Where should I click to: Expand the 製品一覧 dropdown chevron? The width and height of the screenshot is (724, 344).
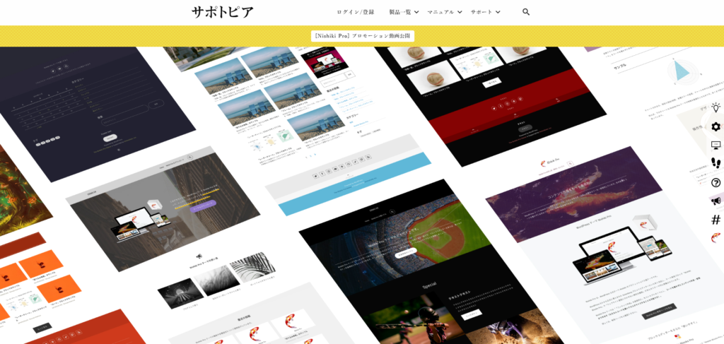[416, 12]
